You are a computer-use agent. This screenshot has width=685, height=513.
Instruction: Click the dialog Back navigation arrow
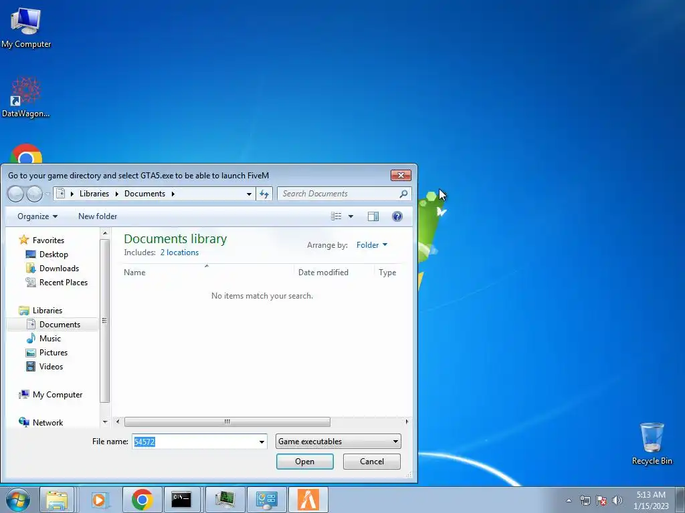(16, 194)
